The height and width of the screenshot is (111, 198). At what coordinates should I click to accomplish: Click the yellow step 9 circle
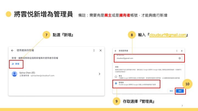point(117,101)
